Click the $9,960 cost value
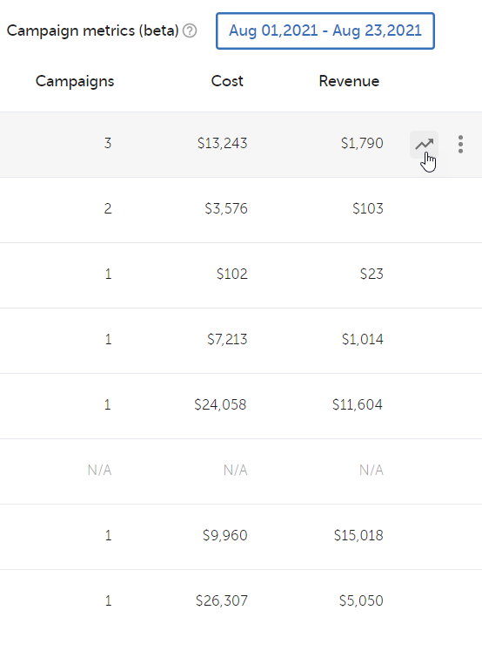The height and width of the screenshot is (651, 482). click(x=225, y=535)
